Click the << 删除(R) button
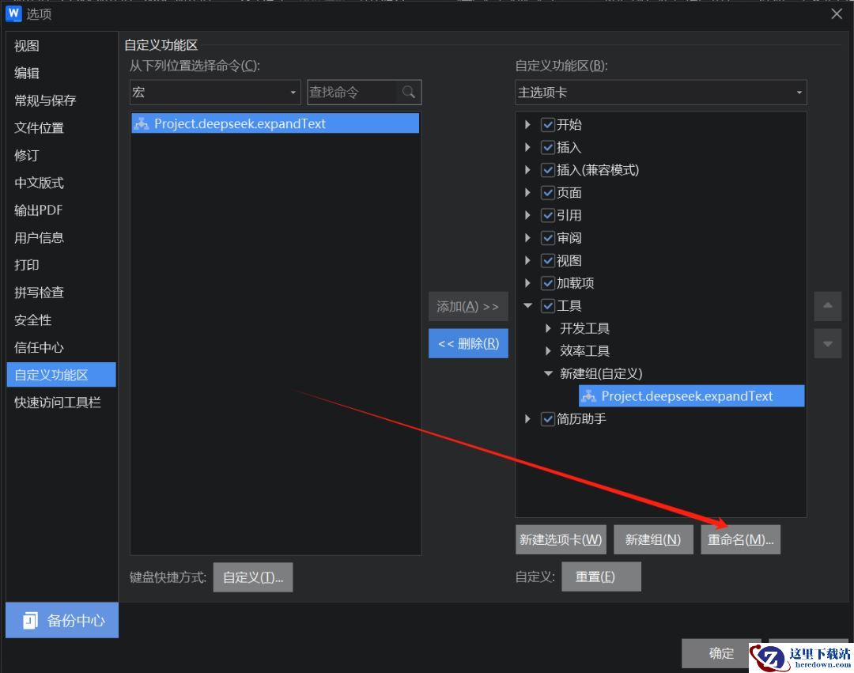The image size is (854, 673). click(x=468, y=343)
